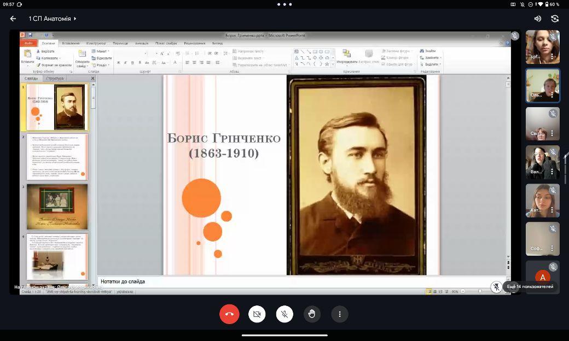Select slide 3 thumbnail in the Slides panel
Image resolution: width=569 pixels, height=341 pixels.
[57, 207]
